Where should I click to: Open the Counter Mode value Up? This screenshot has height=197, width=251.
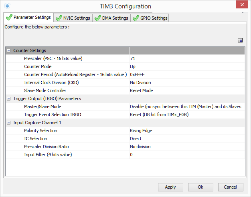[x=187, y=66]
